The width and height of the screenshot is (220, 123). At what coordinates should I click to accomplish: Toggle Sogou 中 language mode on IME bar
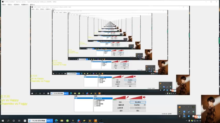(199, 117)
